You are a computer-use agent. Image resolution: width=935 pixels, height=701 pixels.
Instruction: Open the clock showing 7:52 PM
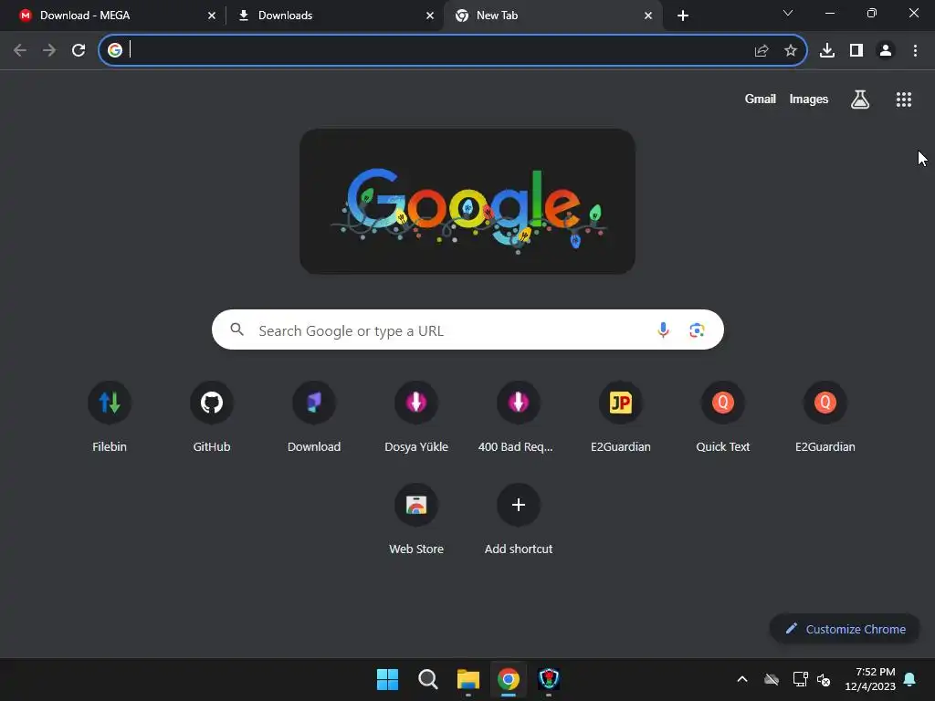point(870,679)
